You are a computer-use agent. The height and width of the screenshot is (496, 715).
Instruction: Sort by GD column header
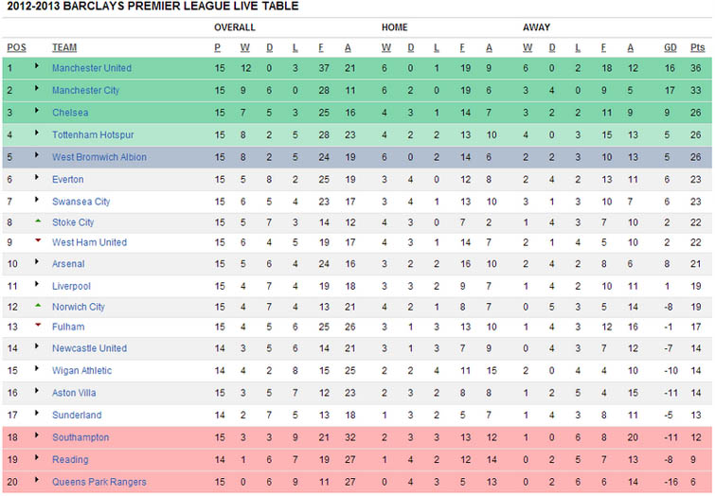click(670, 47)
